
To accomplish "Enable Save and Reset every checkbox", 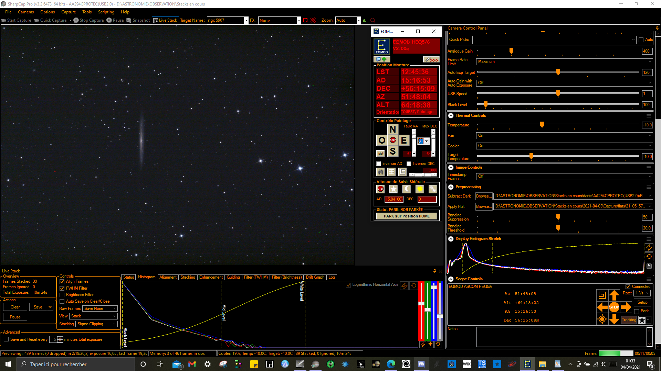I will click(6, 339).
